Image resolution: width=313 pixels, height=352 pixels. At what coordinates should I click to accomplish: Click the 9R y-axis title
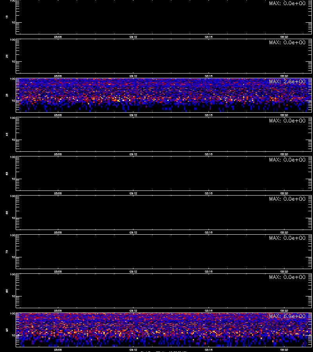7,330
